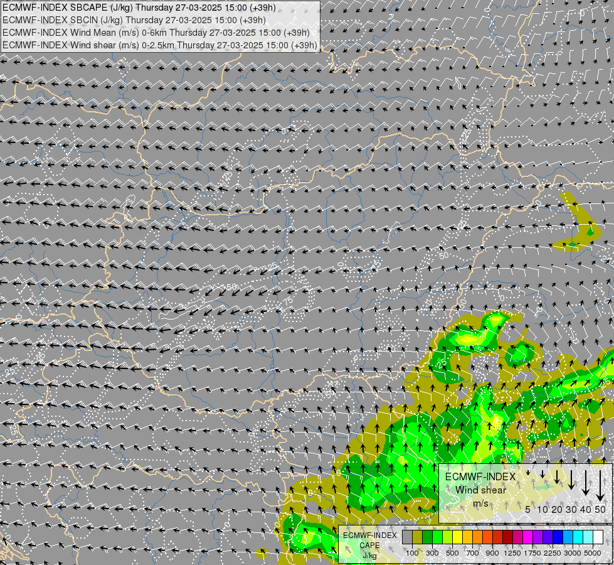Image resolution: width=614 pixels, height=565 pixels.
Task: Click the SBCIN title line in header
Action: pyautogui.click(x=134, y=20)
